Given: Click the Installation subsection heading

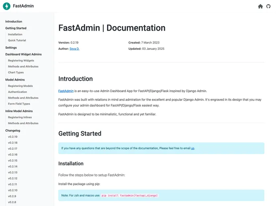Looking at the screenshot, I should pyautogui.click(x=71, y=164).
